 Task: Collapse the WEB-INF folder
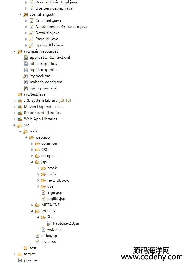(x=32, y=211)
